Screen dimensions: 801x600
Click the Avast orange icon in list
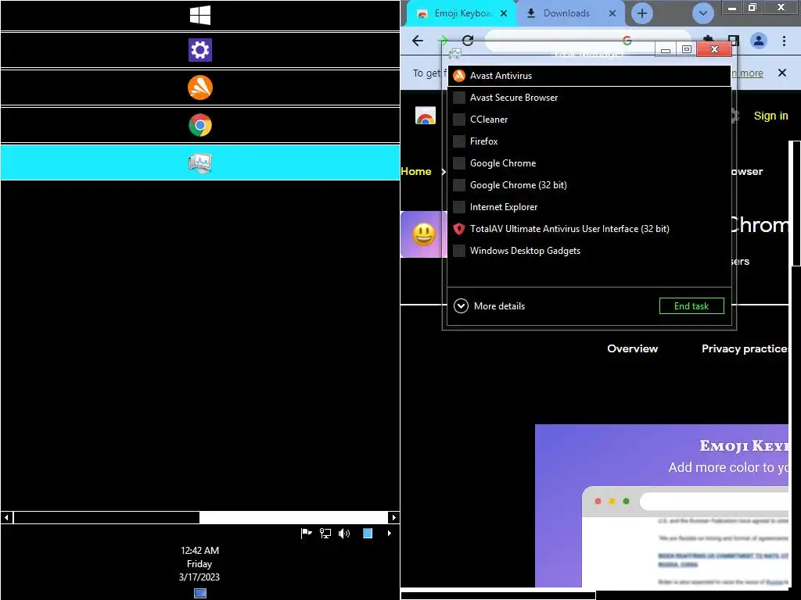[458, 76]
